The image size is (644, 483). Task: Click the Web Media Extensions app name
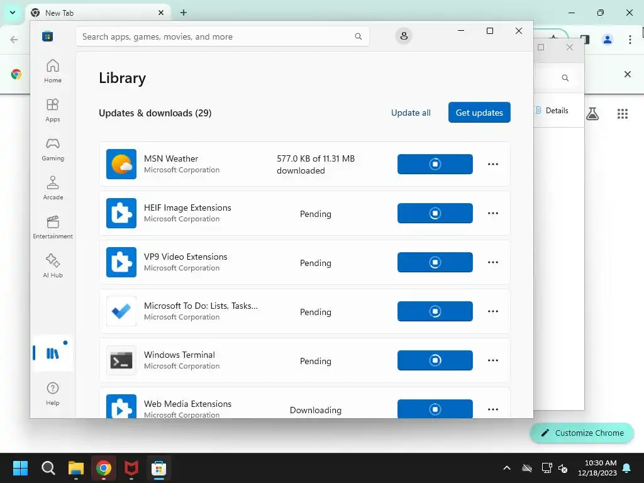pos(187,404)
